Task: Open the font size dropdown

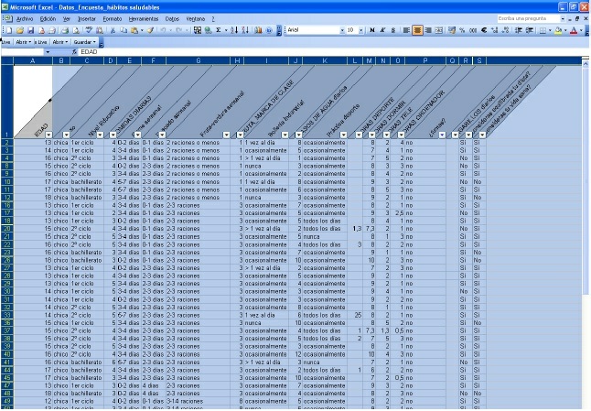Action: pos(361,30)
